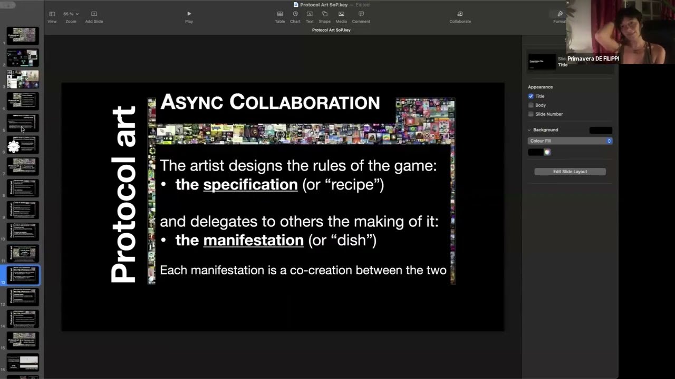This screenshot has width=675, height=379.
Task: Insert a Table from the toolbar
Action: click(x=280, y=17)
